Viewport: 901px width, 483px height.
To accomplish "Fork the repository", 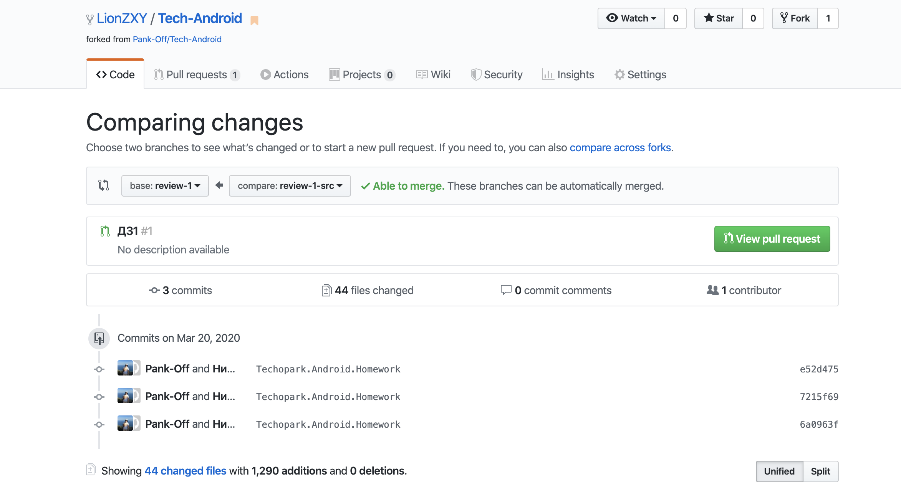I will (795, 18).
